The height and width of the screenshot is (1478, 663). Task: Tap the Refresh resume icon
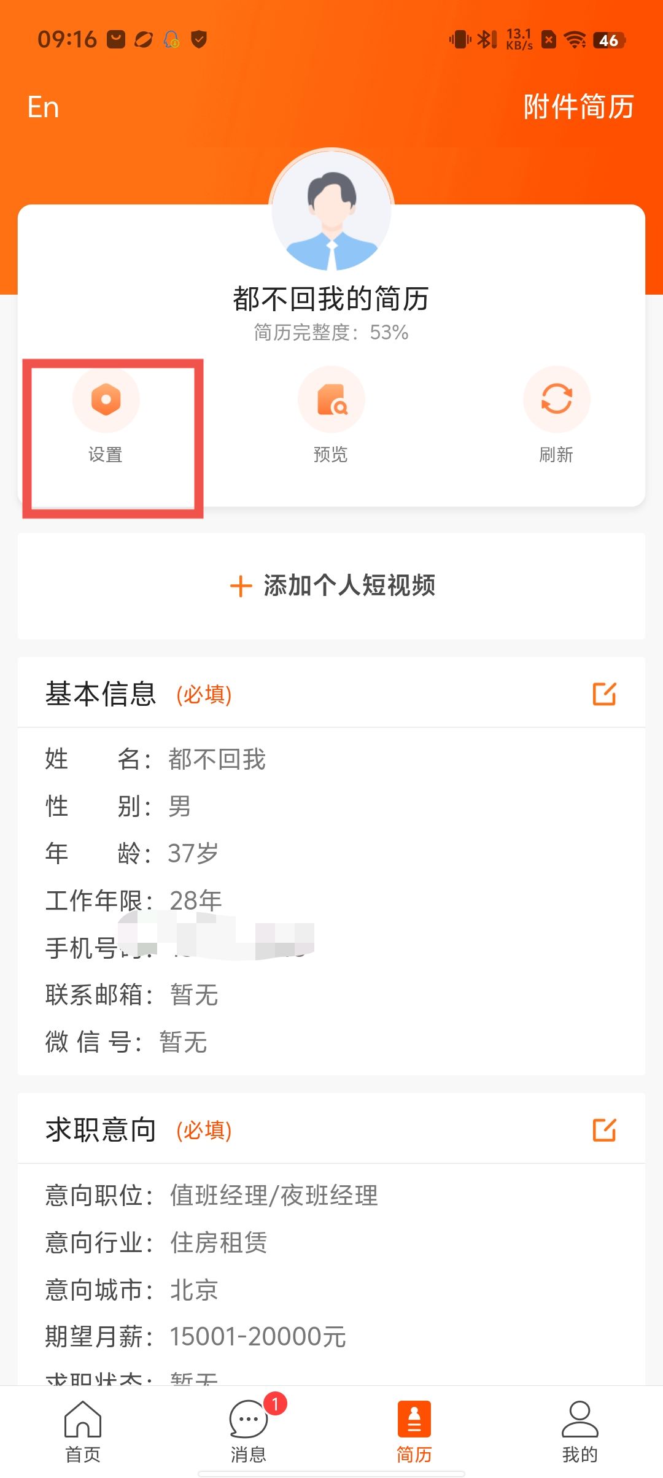556,400
